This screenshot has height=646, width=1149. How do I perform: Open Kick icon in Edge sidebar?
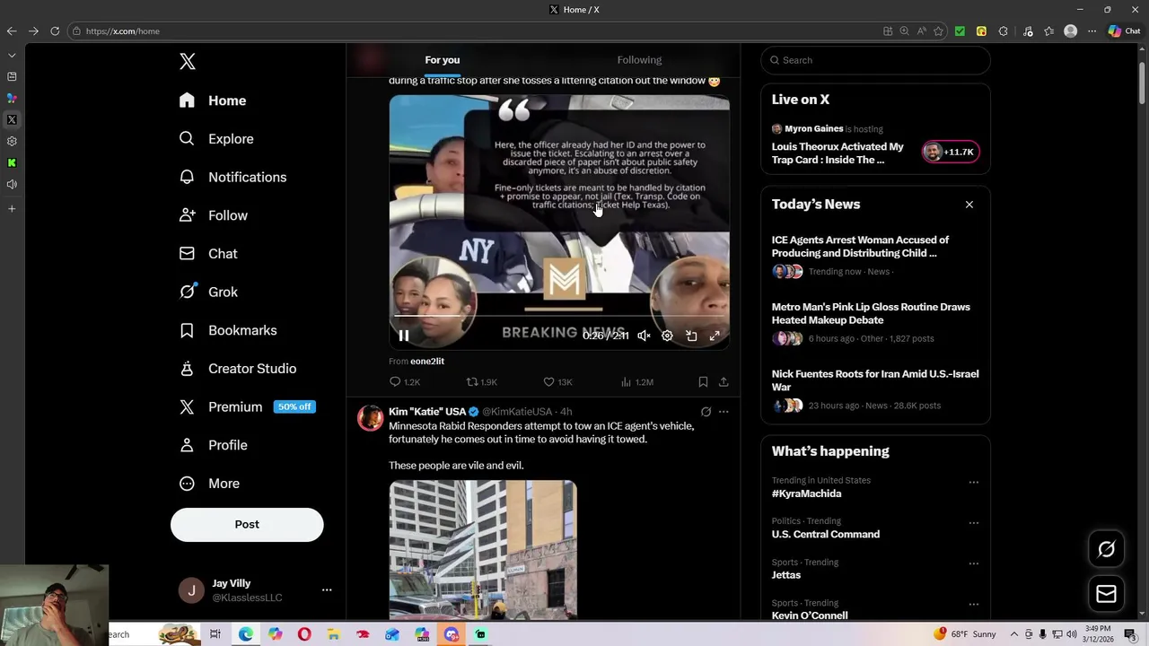pyautogui.click(x=12, y=162)
